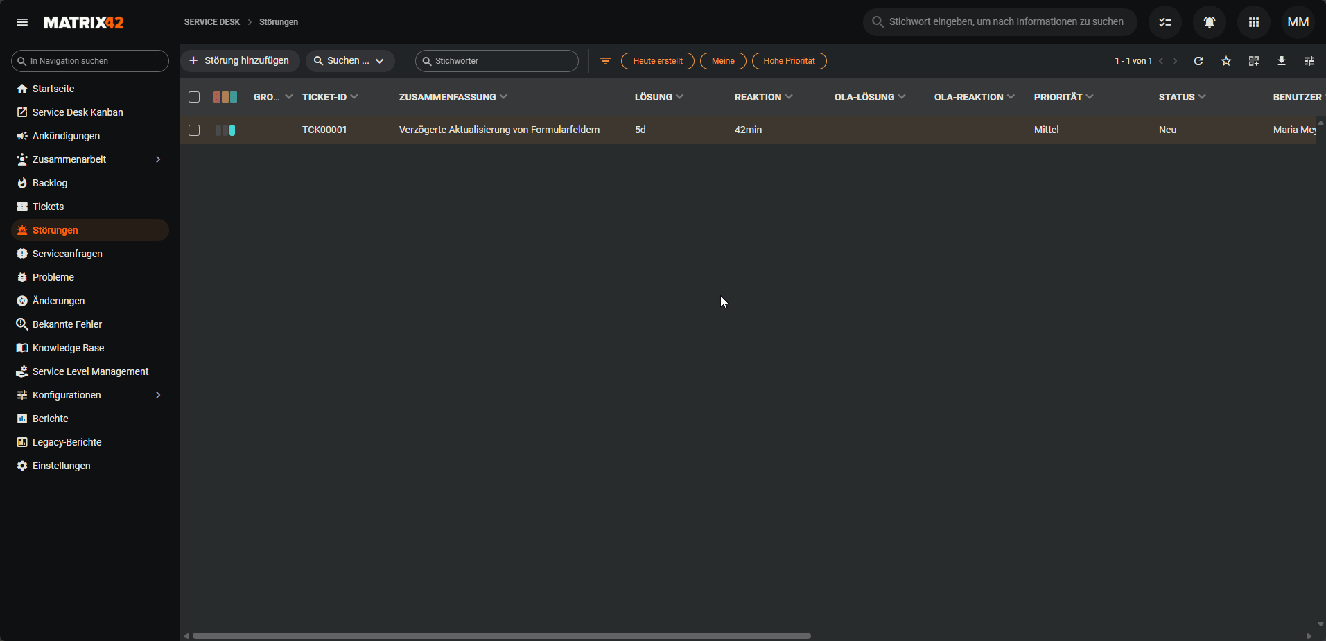This screenshot has width=1326, height=641.
Task: Toggle the hamburger navigation menu
Action: tap(22, 22)
